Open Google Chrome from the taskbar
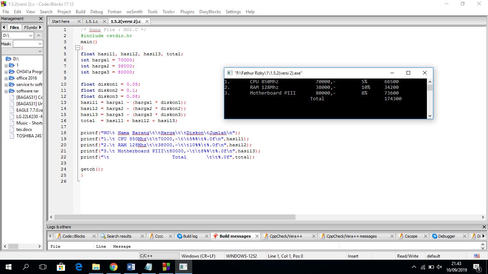Screen dimensions: 488x274 coord(113,267)
